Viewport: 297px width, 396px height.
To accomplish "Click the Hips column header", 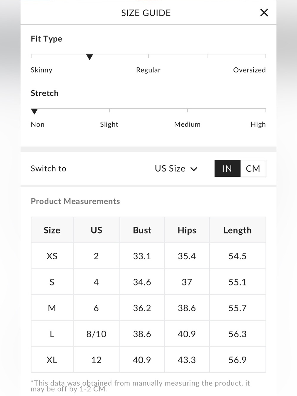I will pyautogui.click(x=187, y=230).
